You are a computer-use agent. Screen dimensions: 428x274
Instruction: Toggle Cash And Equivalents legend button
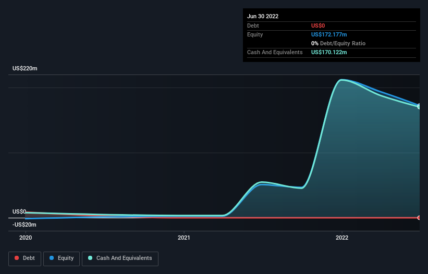120,258
